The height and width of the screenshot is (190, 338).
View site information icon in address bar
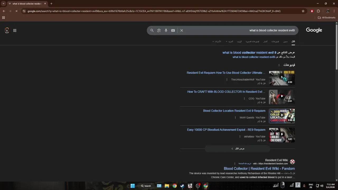tap(24, 11)
